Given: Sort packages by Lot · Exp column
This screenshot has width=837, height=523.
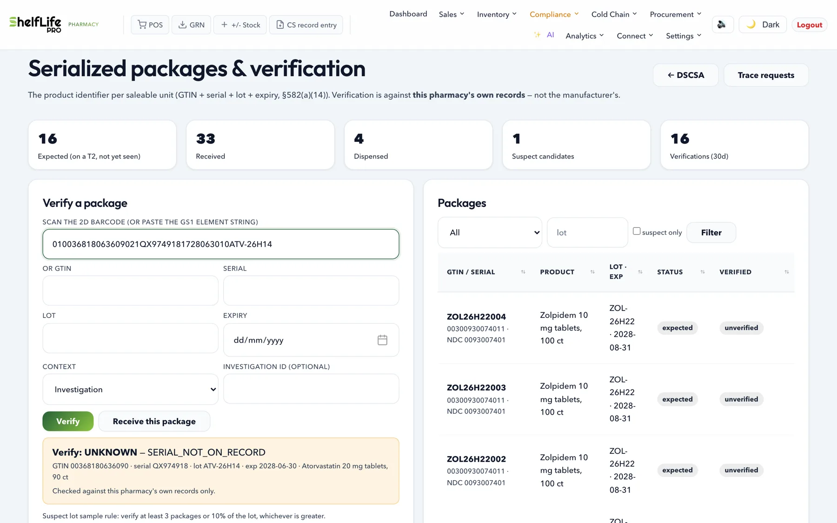Looking at the screenshot, I should (640, 272).
